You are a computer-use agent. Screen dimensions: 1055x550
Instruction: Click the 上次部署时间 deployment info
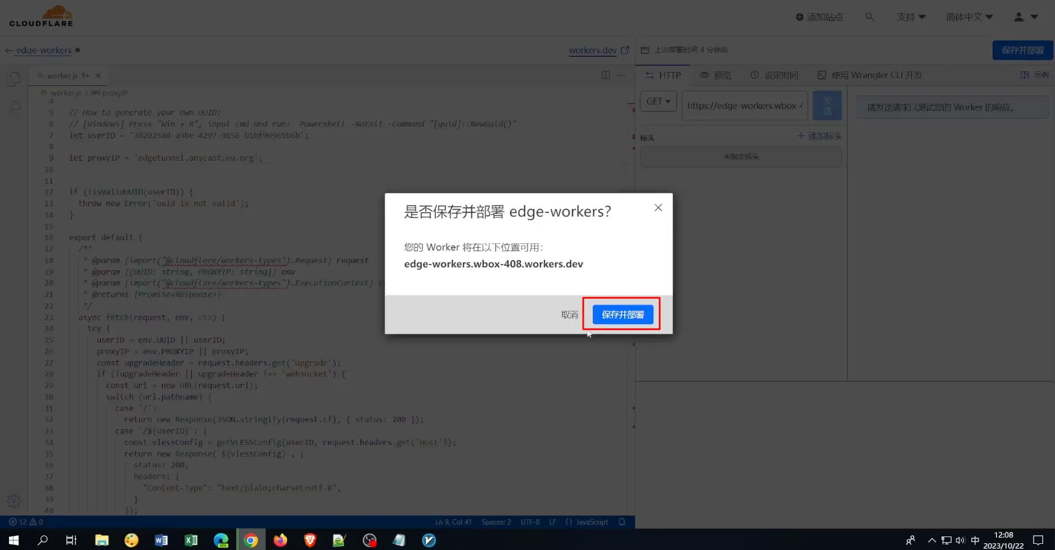click(685, 50)
